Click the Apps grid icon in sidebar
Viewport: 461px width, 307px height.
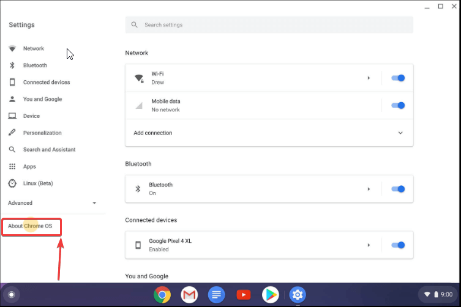click(12, 166)
